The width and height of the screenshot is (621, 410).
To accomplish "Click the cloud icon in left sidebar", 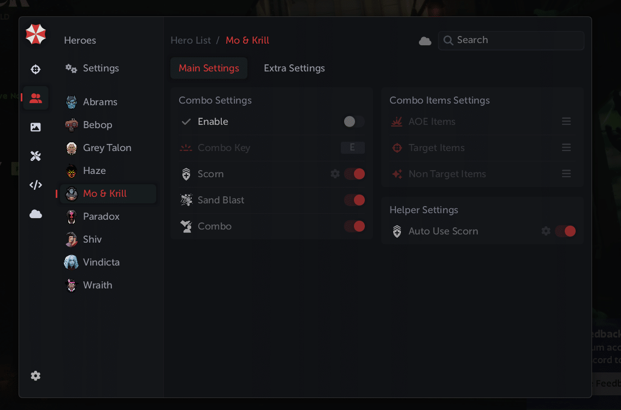I will pyautogui.click(x=36, y=214).
